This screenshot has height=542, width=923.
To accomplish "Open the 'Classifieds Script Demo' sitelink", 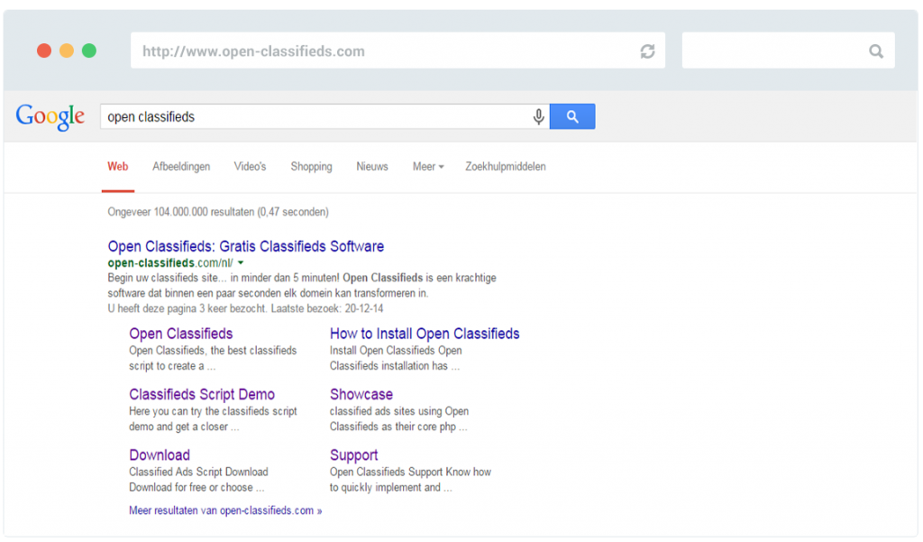I will tap(202, 394).
